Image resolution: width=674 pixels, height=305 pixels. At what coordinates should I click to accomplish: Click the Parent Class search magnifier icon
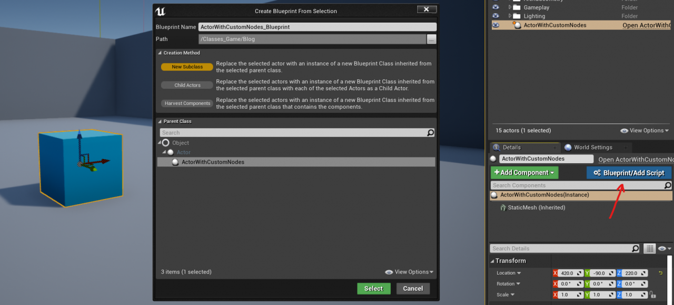click(x=430, y=133)
